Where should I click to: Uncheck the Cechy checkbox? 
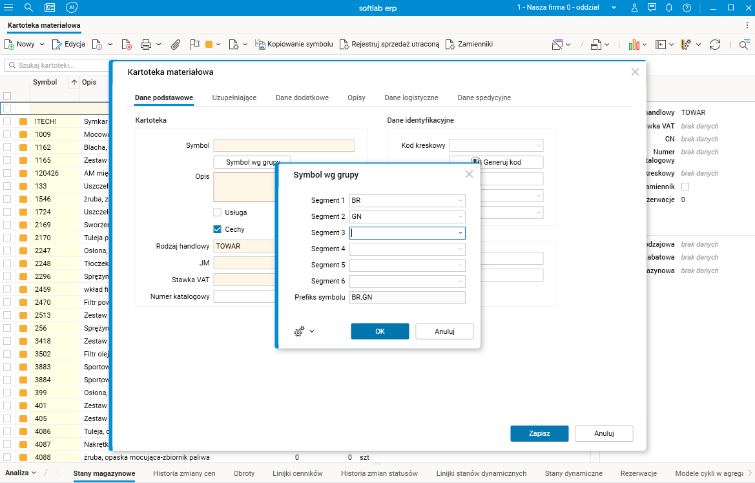[218, 229]
